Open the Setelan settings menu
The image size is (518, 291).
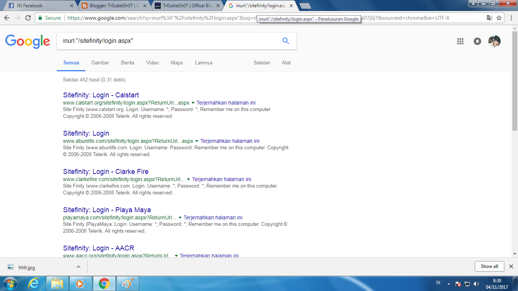[x=262, y=63]
